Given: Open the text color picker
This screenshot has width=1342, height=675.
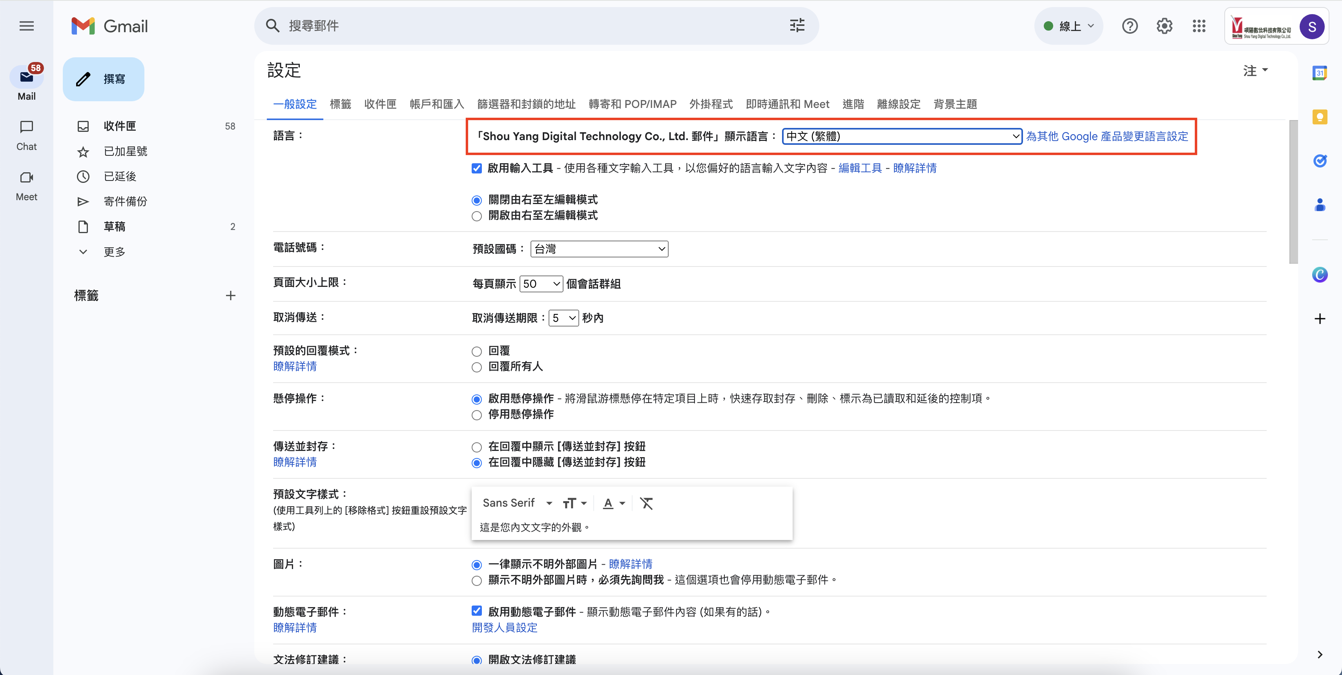Looking at the screenshot, I should pos(613,503).
